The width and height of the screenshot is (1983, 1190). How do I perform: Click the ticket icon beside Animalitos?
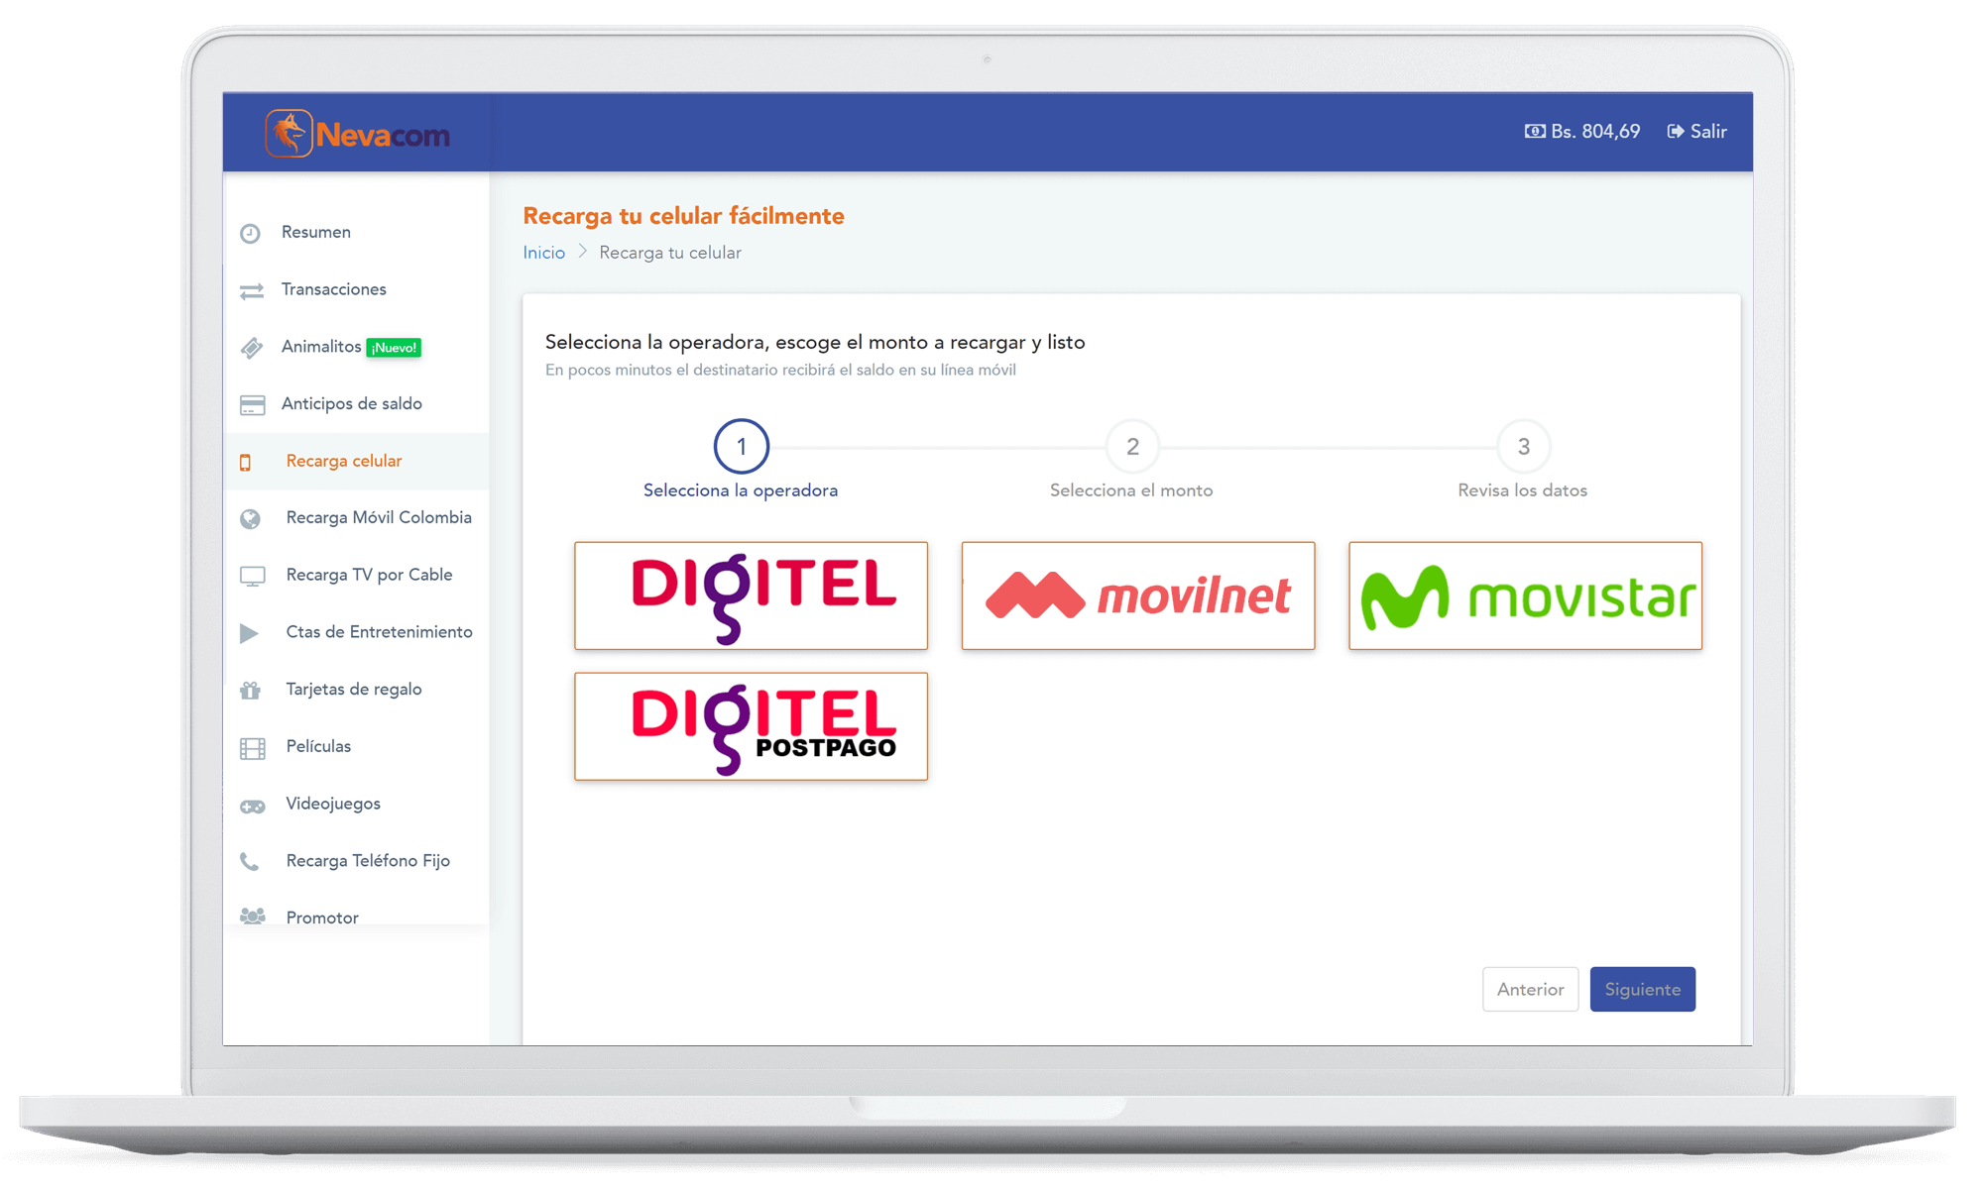point(252,348)
